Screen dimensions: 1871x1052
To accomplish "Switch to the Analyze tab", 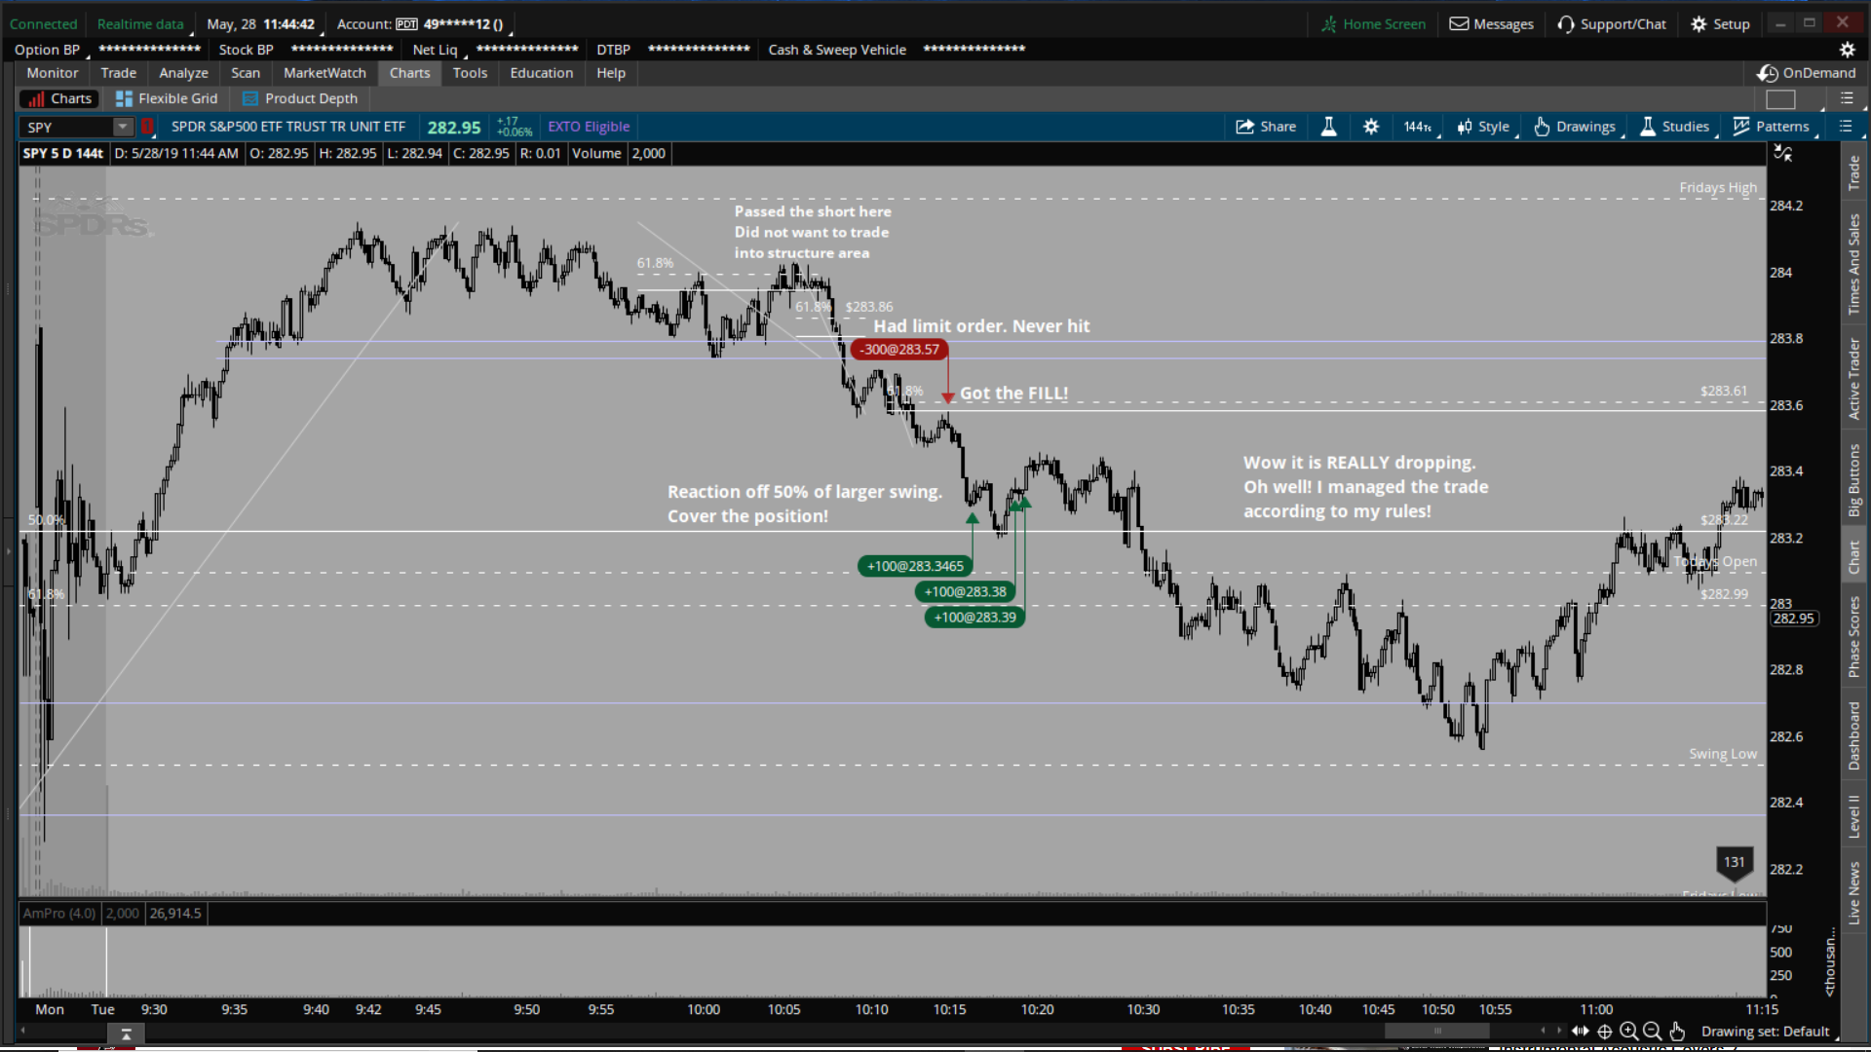I will (184, 73).
